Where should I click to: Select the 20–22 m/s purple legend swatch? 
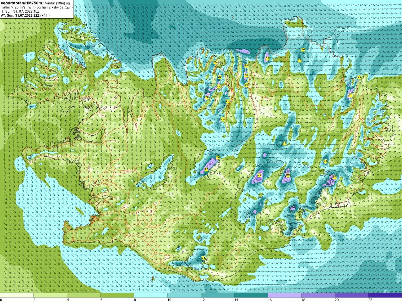[x=351, y=295]
